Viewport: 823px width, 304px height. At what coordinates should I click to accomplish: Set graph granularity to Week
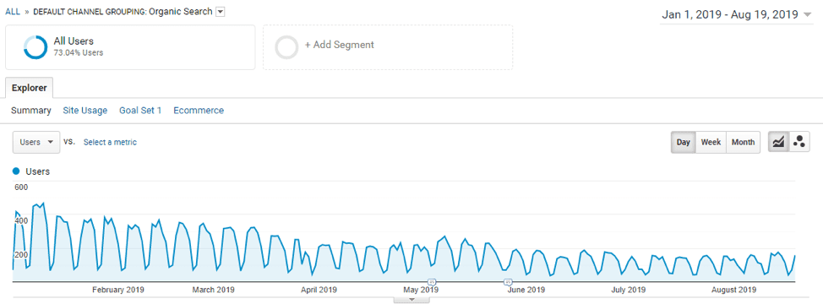click(x=711, y=142)
